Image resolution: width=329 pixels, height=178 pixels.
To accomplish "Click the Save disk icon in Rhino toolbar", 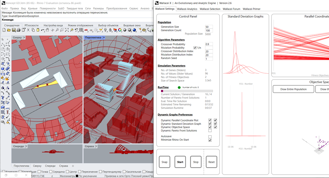I will [14, 30].
